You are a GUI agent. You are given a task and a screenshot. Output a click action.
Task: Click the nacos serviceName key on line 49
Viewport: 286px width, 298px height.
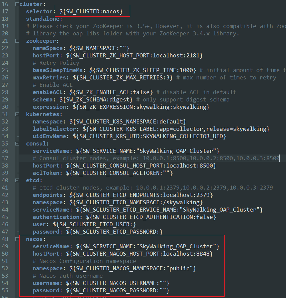point(51,247)
